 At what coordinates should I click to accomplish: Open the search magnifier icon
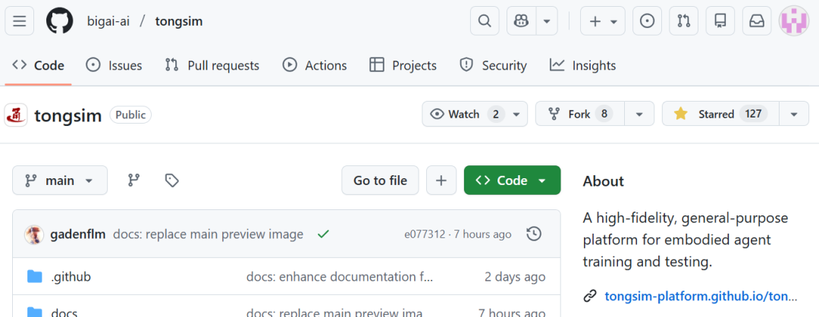point(485,21)
